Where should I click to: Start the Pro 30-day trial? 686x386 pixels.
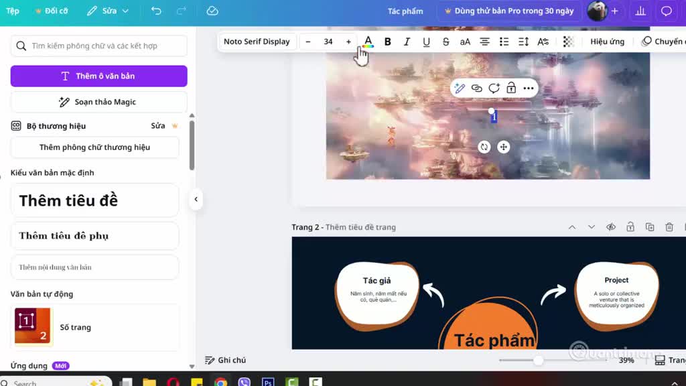509,11
